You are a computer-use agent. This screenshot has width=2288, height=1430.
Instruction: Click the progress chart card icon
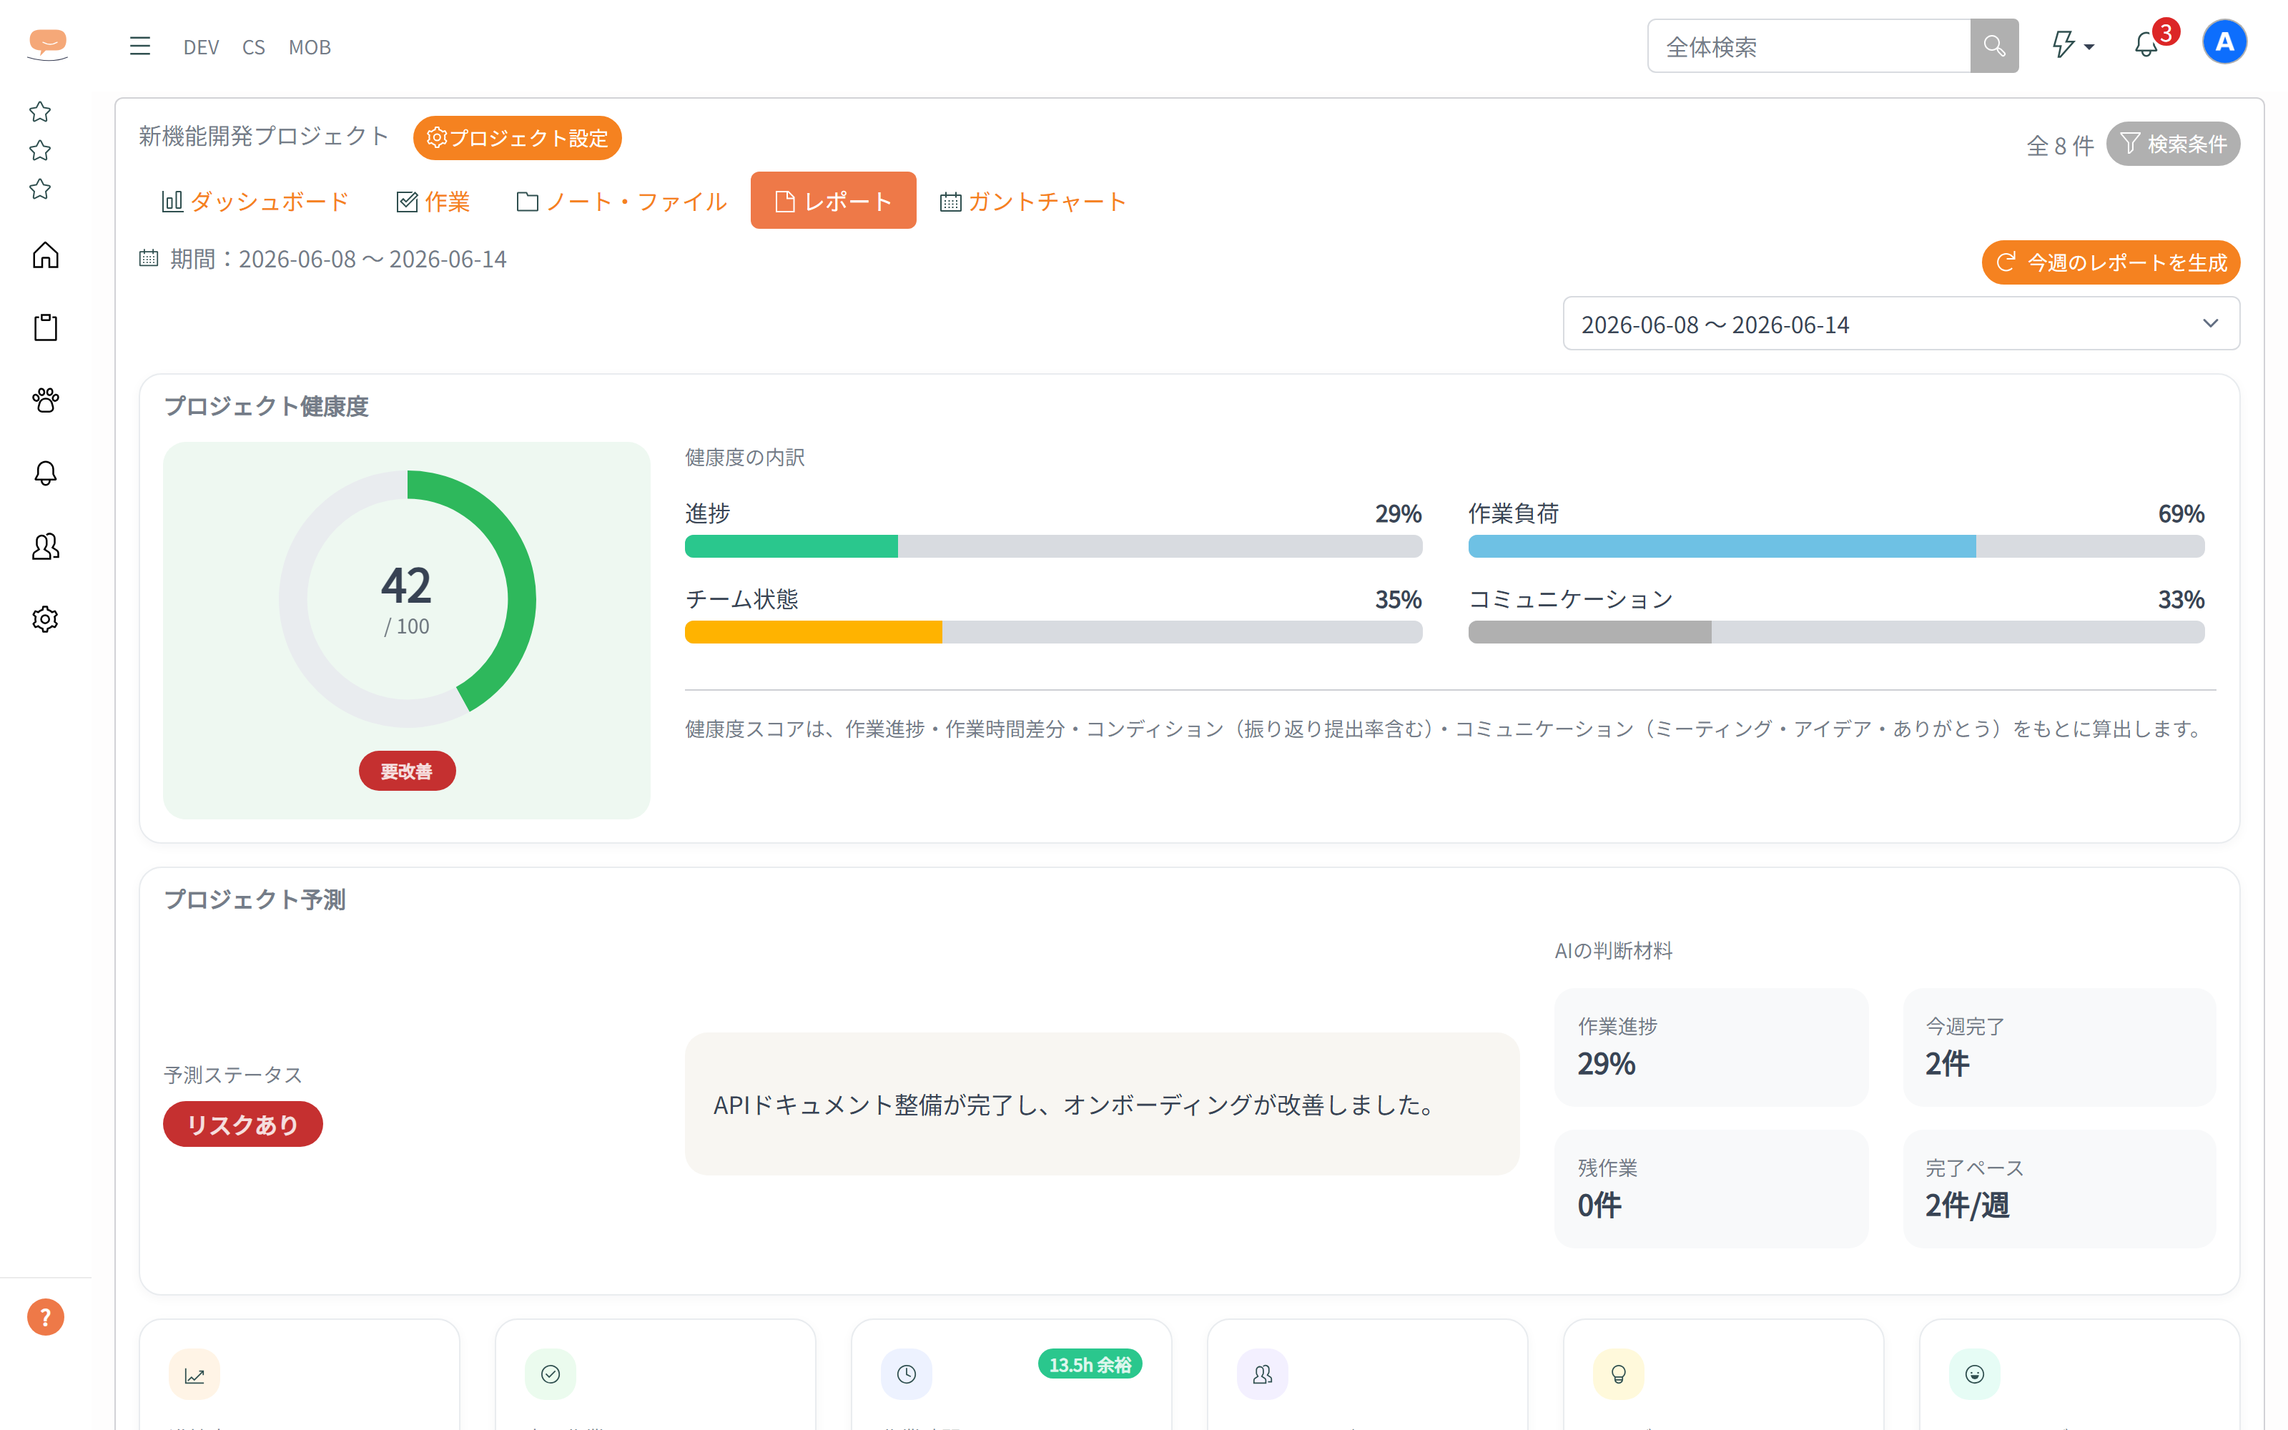click(x=194, y=1374)
